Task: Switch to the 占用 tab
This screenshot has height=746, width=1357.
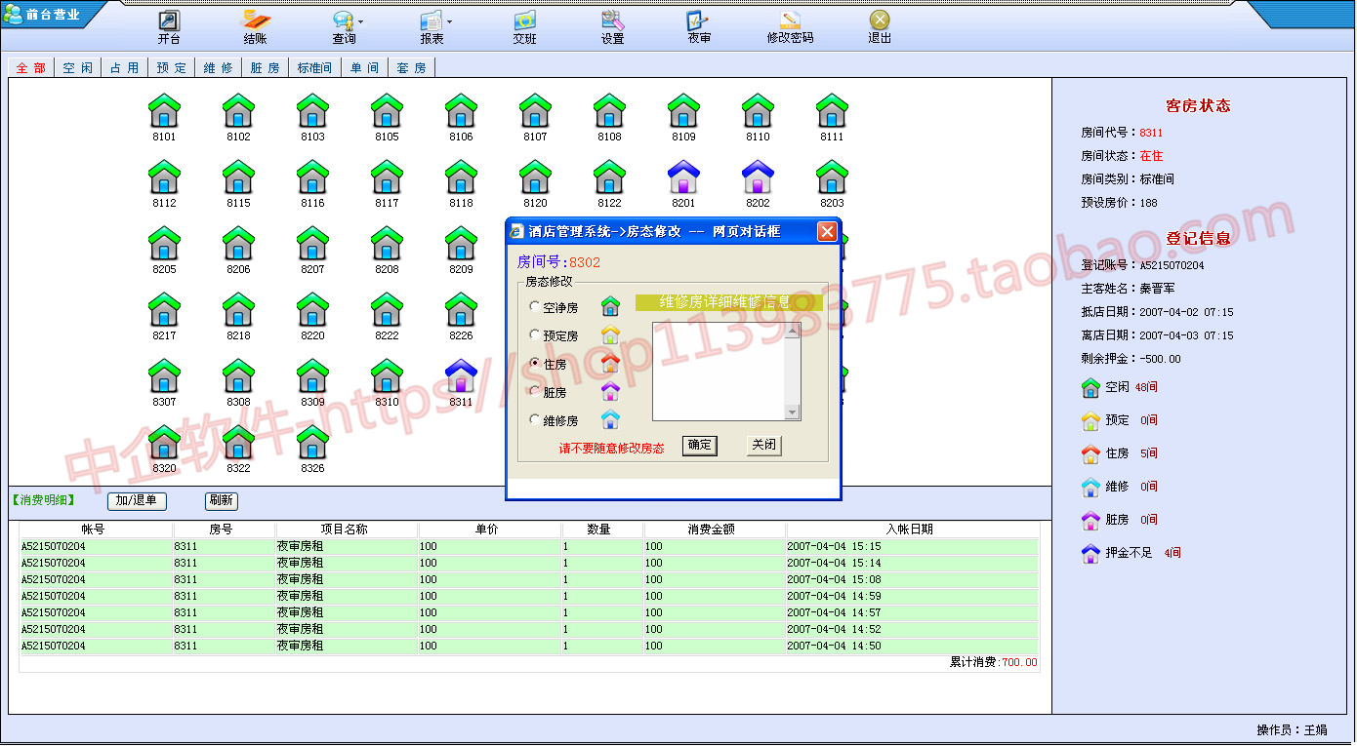Action: (124, 67)
